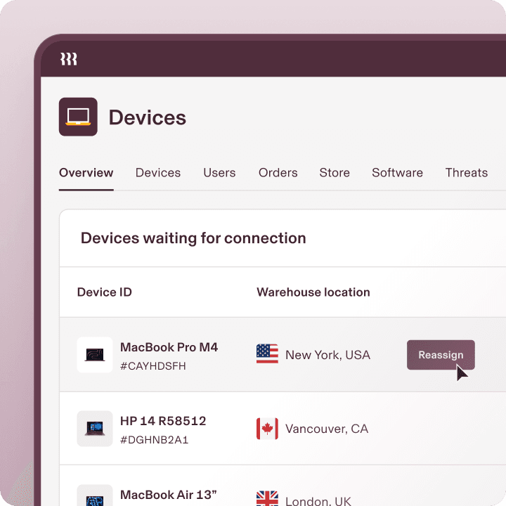
Task: Open the Store tab
Action: pyautogui.click(x=335, y=173)
